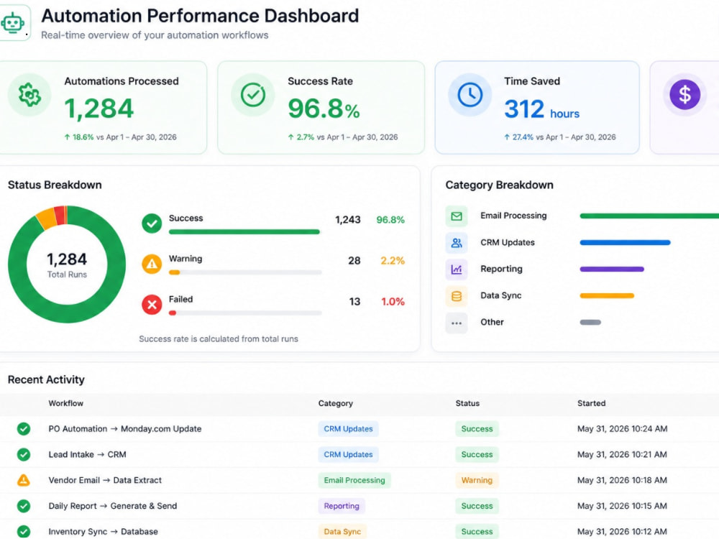Click the Data Sync database icon
Screen dimensions: 719x539
coord(457,296)
